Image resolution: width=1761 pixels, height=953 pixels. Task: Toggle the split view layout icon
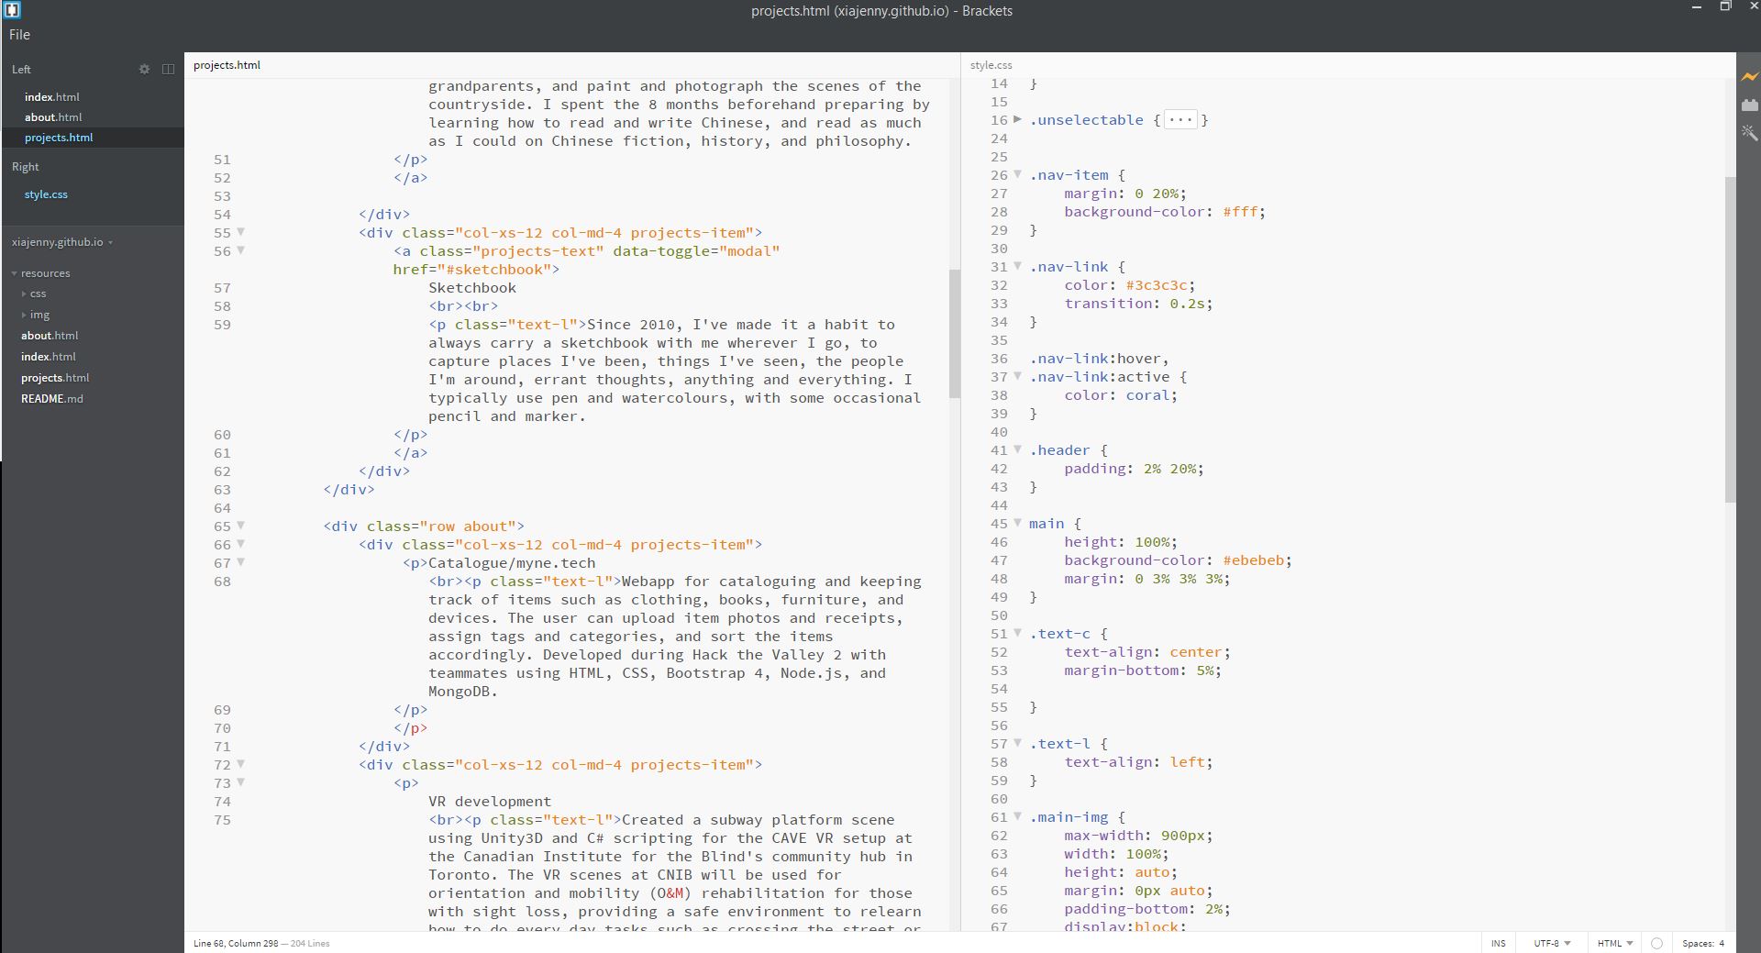[x=168, y=69]
